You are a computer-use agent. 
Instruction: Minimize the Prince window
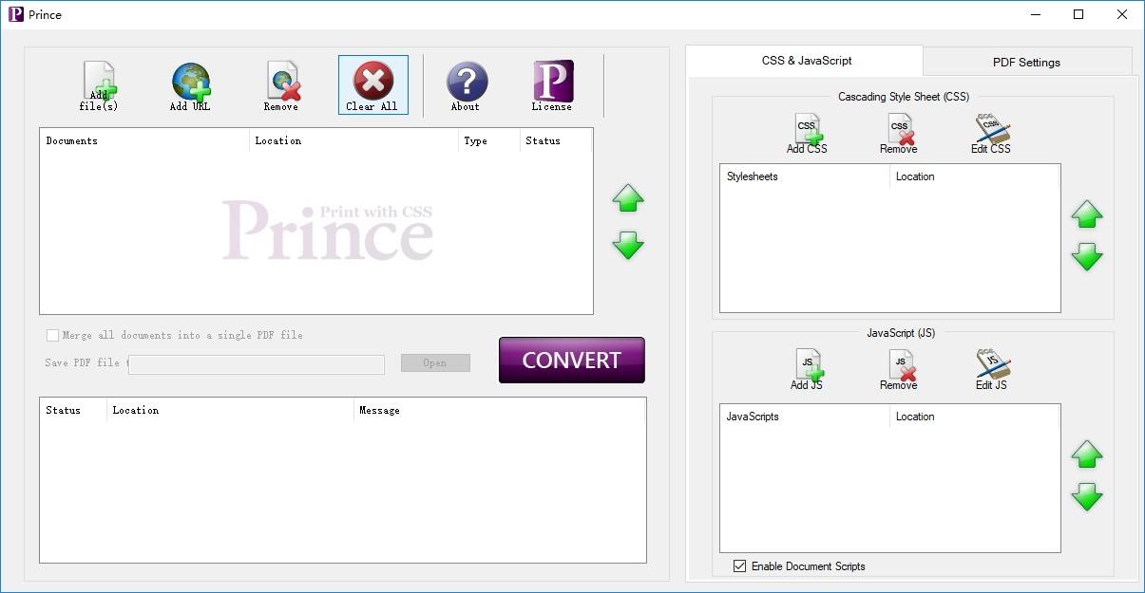(1035, 14)
